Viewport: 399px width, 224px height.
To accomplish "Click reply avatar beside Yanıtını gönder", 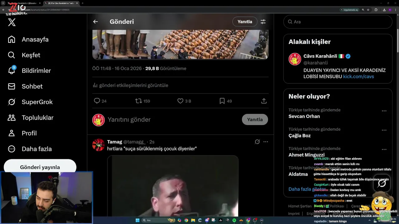I will point(99,120).
